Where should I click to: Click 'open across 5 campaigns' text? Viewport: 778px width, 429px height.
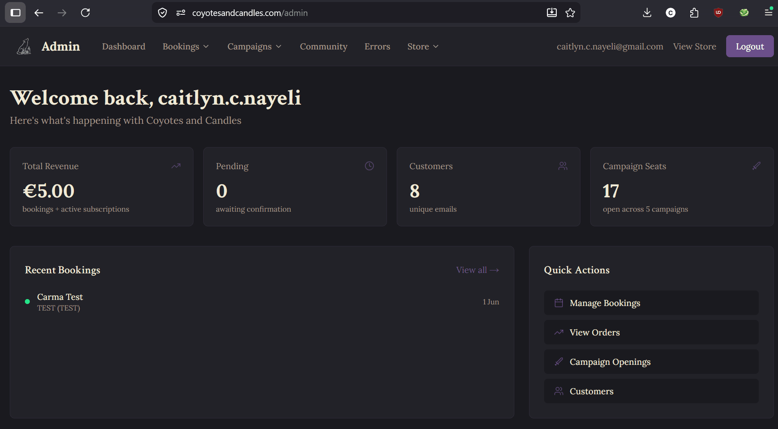point(645,209)
